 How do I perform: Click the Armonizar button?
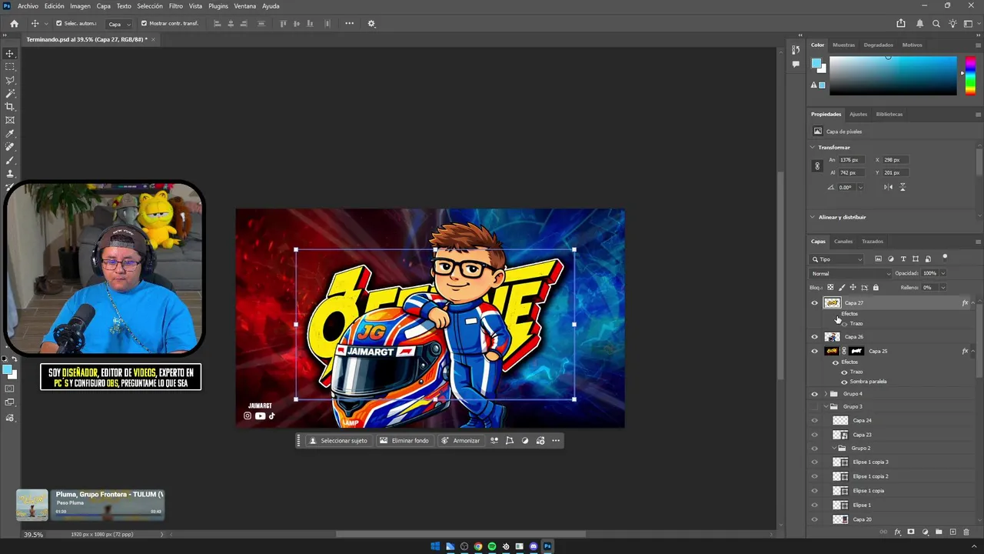pyautogui.click(x=460, y=441)
